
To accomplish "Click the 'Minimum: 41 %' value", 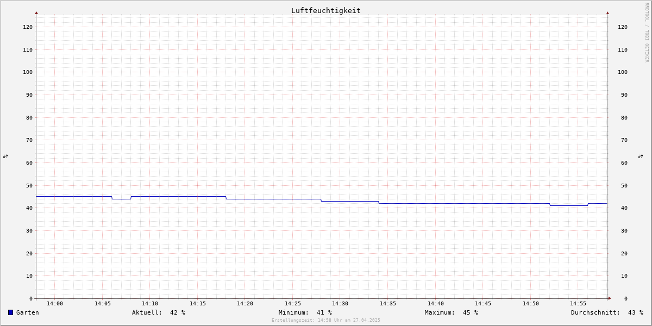I will [x=305, y=312].
